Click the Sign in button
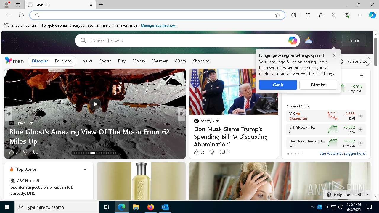379x213 pixels. click(354, 41)
